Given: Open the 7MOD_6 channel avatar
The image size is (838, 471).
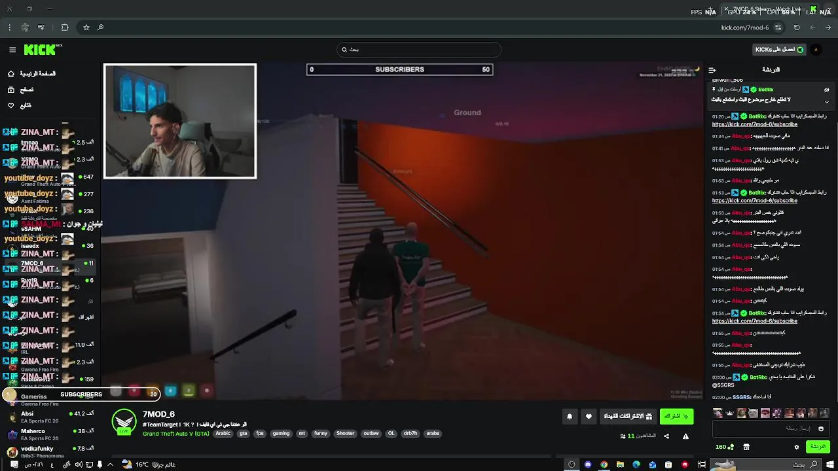Looking at the screenshot, I should [124, 422].
